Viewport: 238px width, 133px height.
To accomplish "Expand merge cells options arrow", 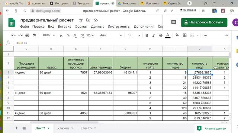I will coord(197,35).
